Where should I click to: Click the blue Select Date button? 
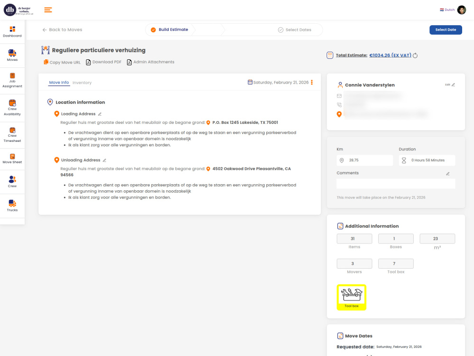coord(446,29)
